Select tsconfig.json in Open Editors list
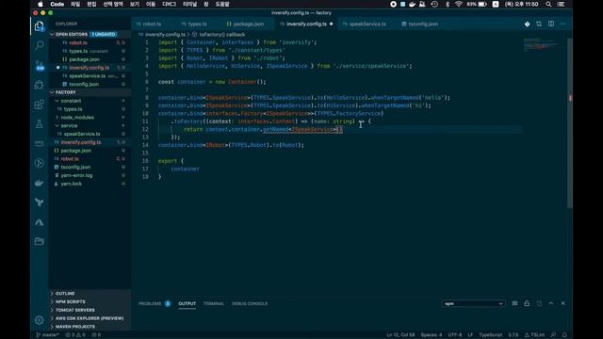This screenshot has width=603, height=339. (x=90, y=84)
